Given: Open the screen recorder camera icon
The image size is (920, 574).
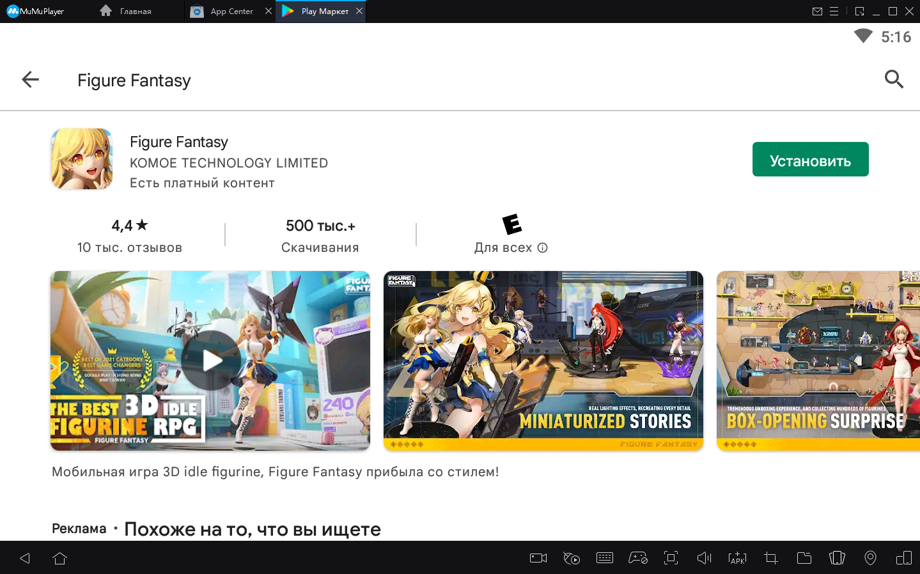Looking at the screenshot, I should (538, 558).
